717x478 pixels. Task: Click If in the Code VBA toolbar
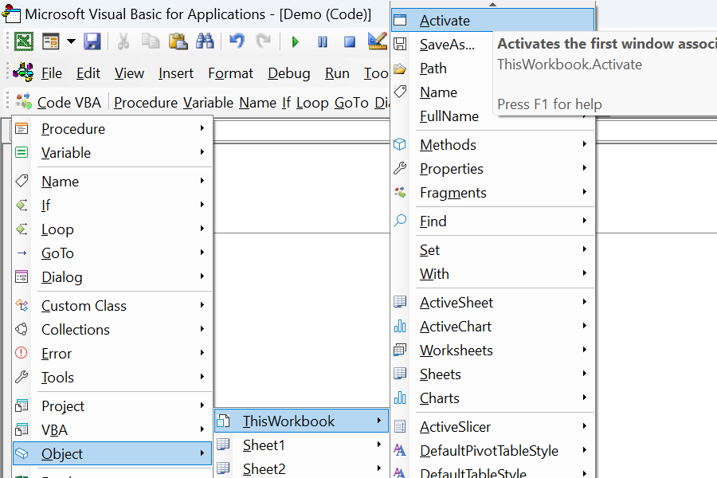(286, 103)
